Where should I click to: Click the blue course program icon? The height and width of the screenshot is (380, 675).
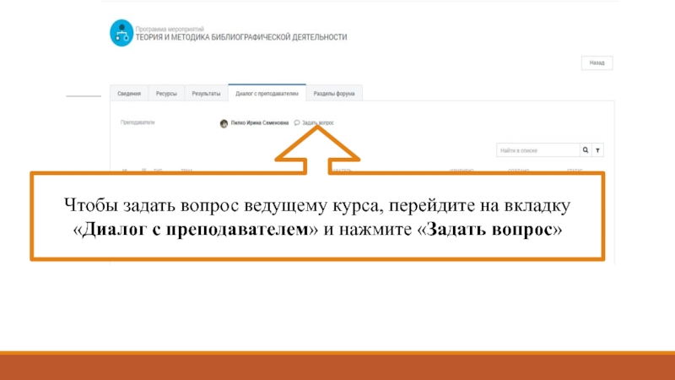click(121, 33)
